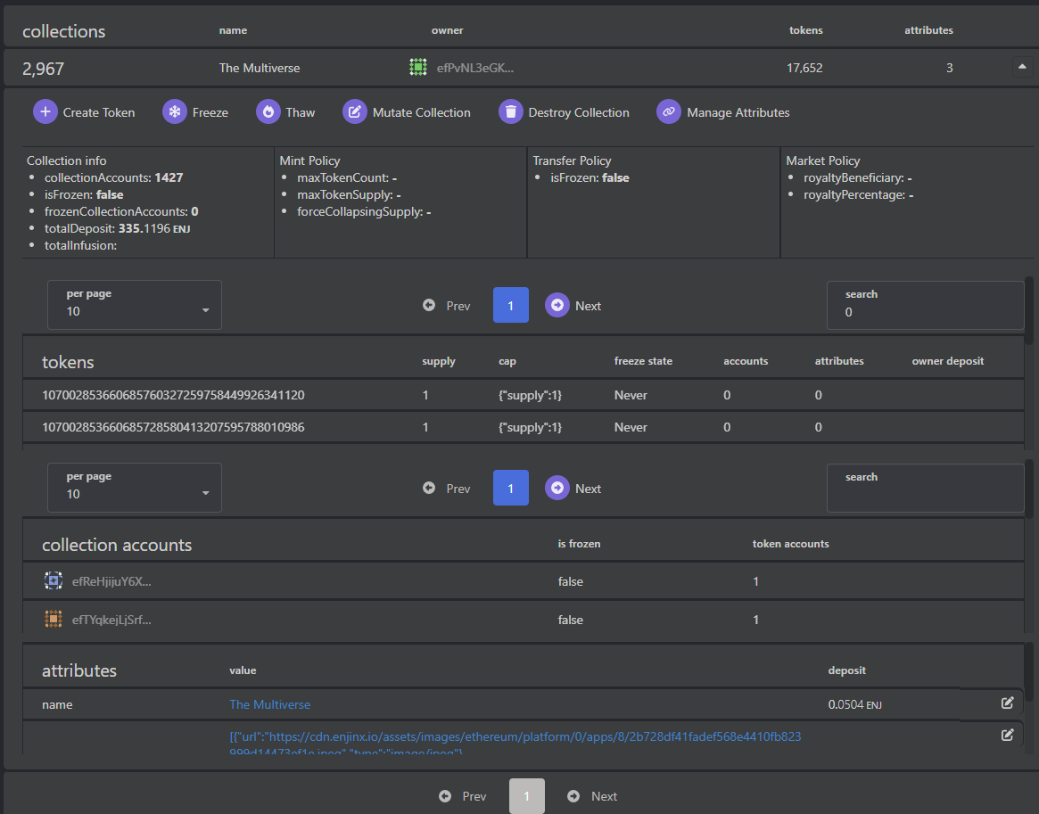Screen dimensions: 1039x814
Task: Open the cdn.enjinx.io image URL link
Action: pos(515,744)
